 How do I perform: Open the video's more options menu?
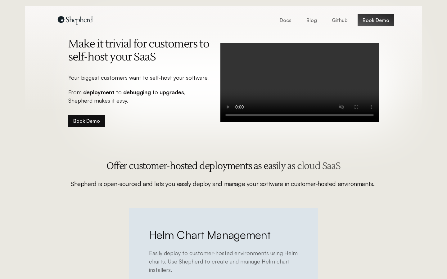(371, 107)
